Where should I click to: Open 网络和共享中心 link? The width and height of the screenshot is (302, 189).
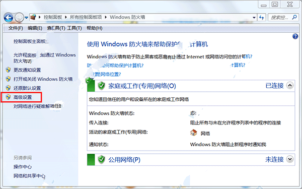29,176
